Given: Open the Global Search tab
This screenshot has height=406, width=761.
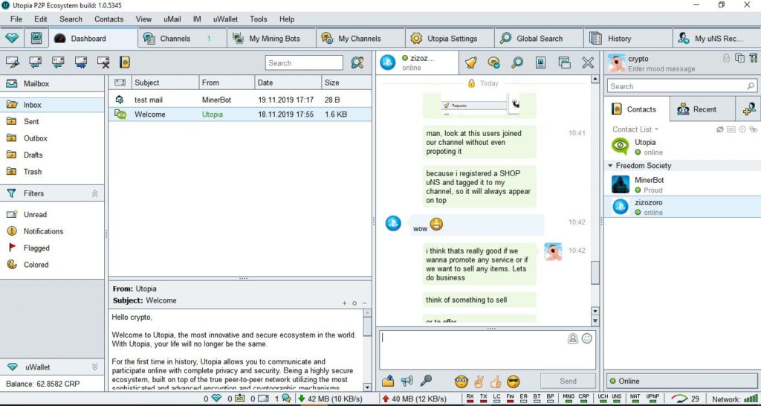Looking at the screenshot, I should pyautogui.click(x=539, y=39).
